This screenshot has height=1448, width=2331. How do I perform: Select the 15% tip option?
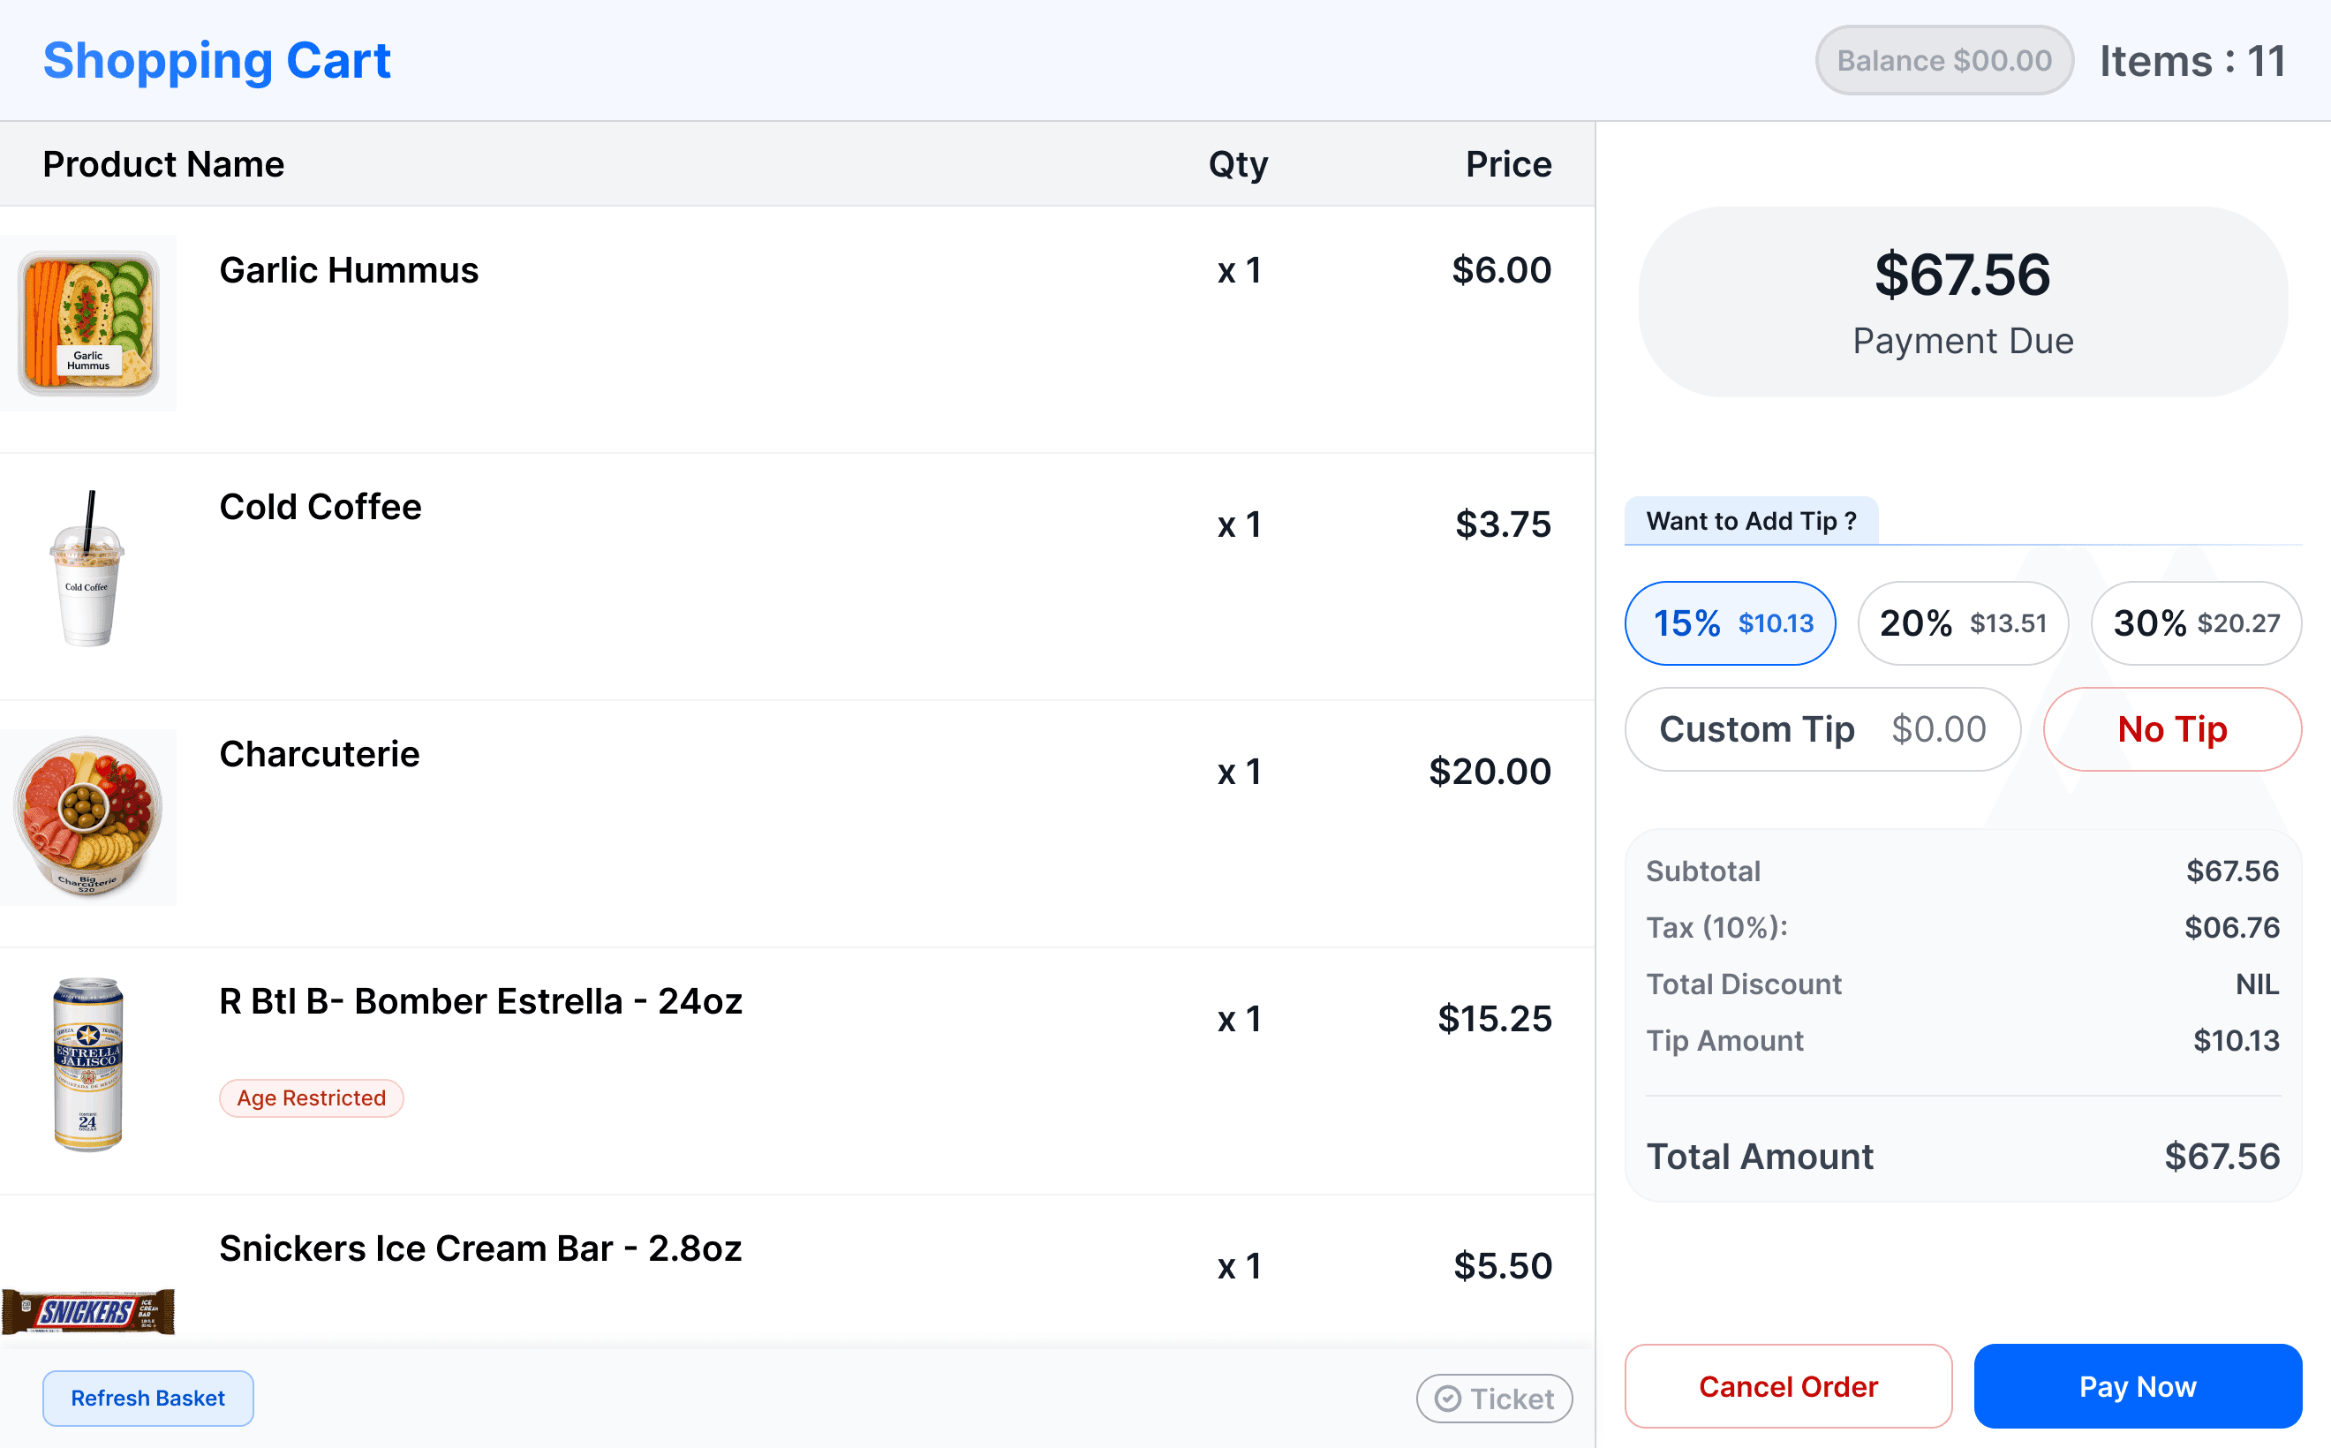point(1730,623)
